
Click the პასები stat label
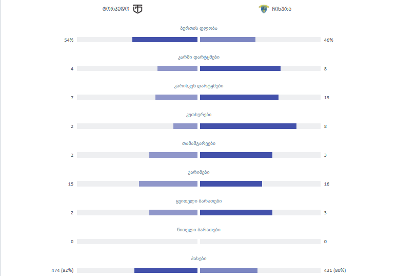click(x=198, y=259)
